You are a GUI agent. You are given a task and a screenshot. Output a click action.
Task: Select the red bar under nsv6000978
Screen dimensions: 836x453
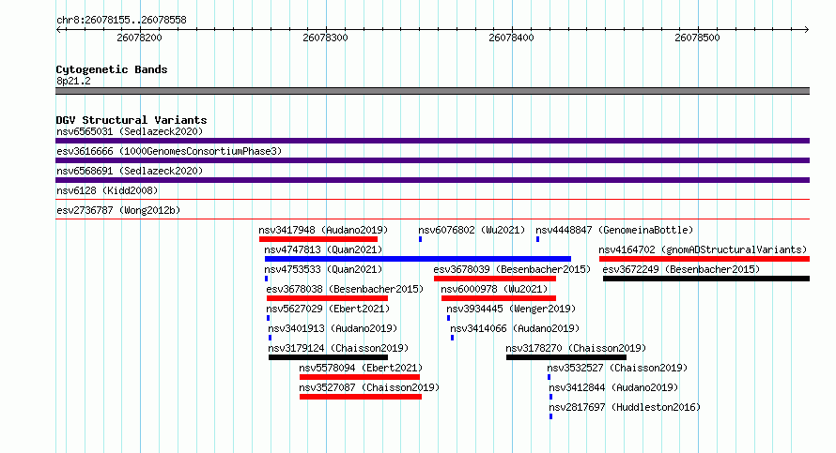[x=499, y=298]
